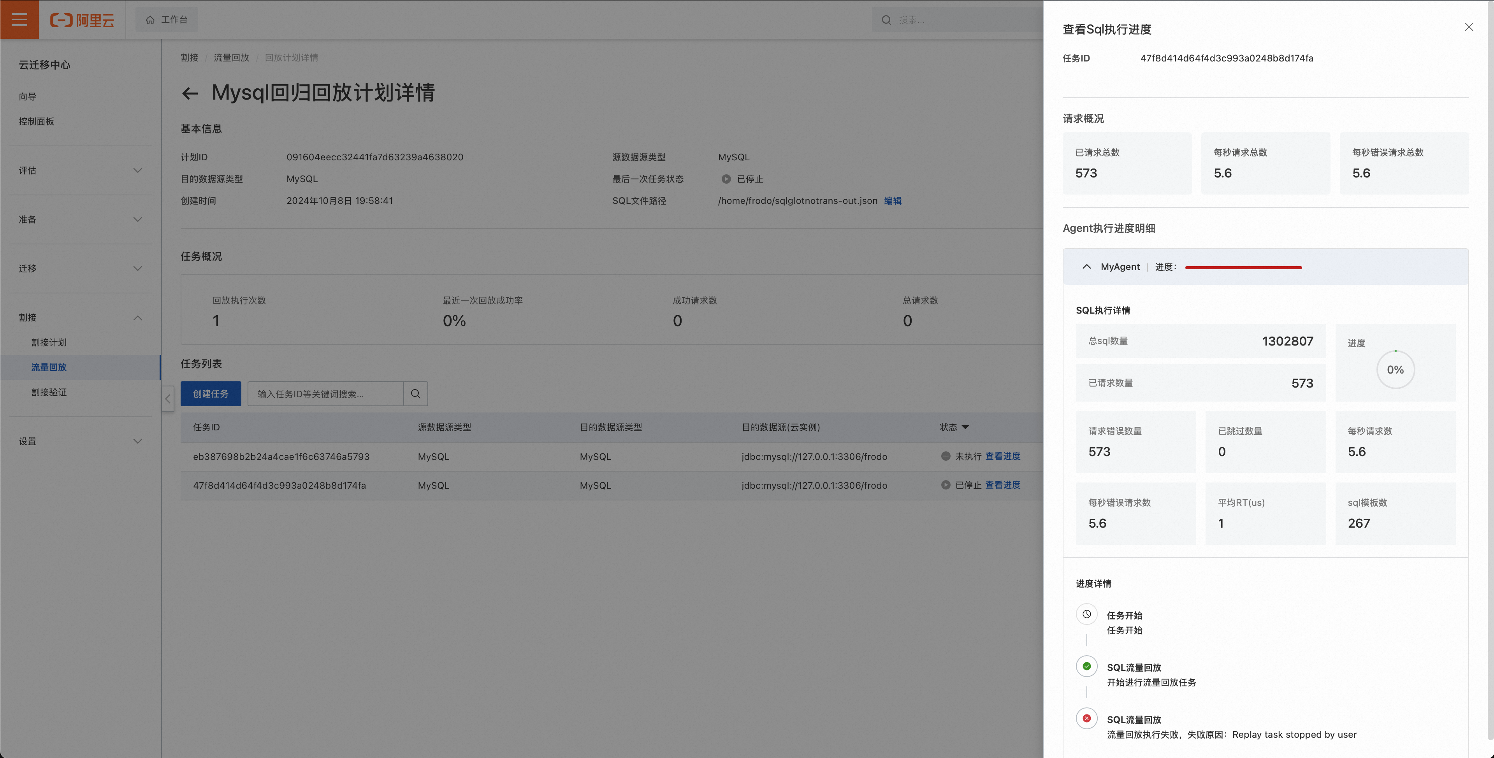Click the Alibaba Cloud logo
This screenshot has height=758, width=1494.
coord(82,20)
